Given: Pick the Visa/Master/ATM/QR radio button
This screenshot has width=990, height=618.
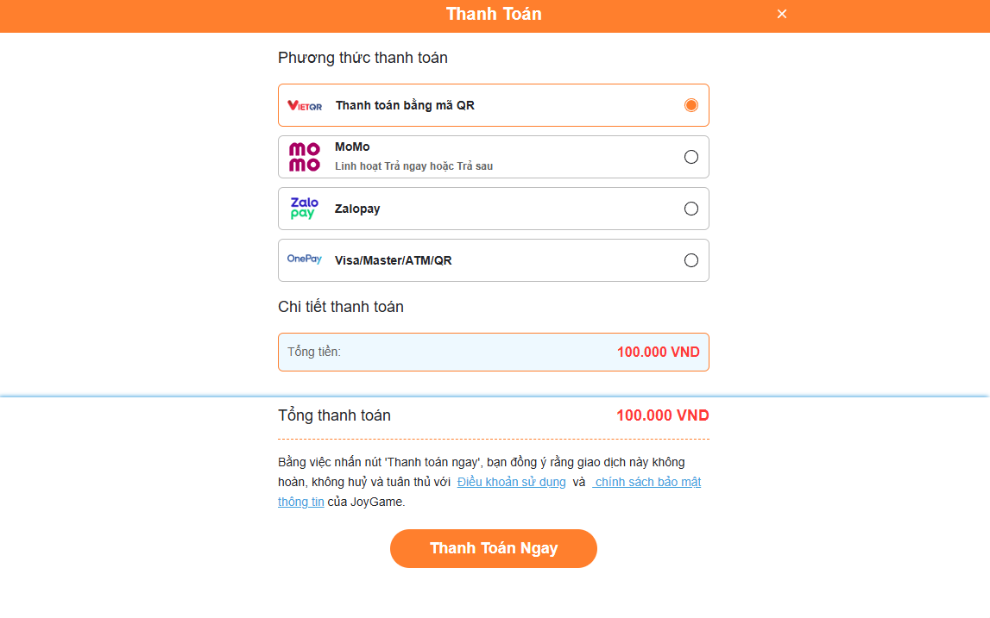Looking at the screenshot, I should click(x=691, y=260).
